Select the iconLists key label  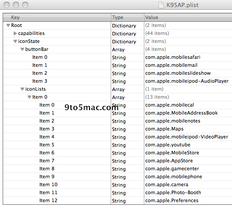[x=35, y=89]
